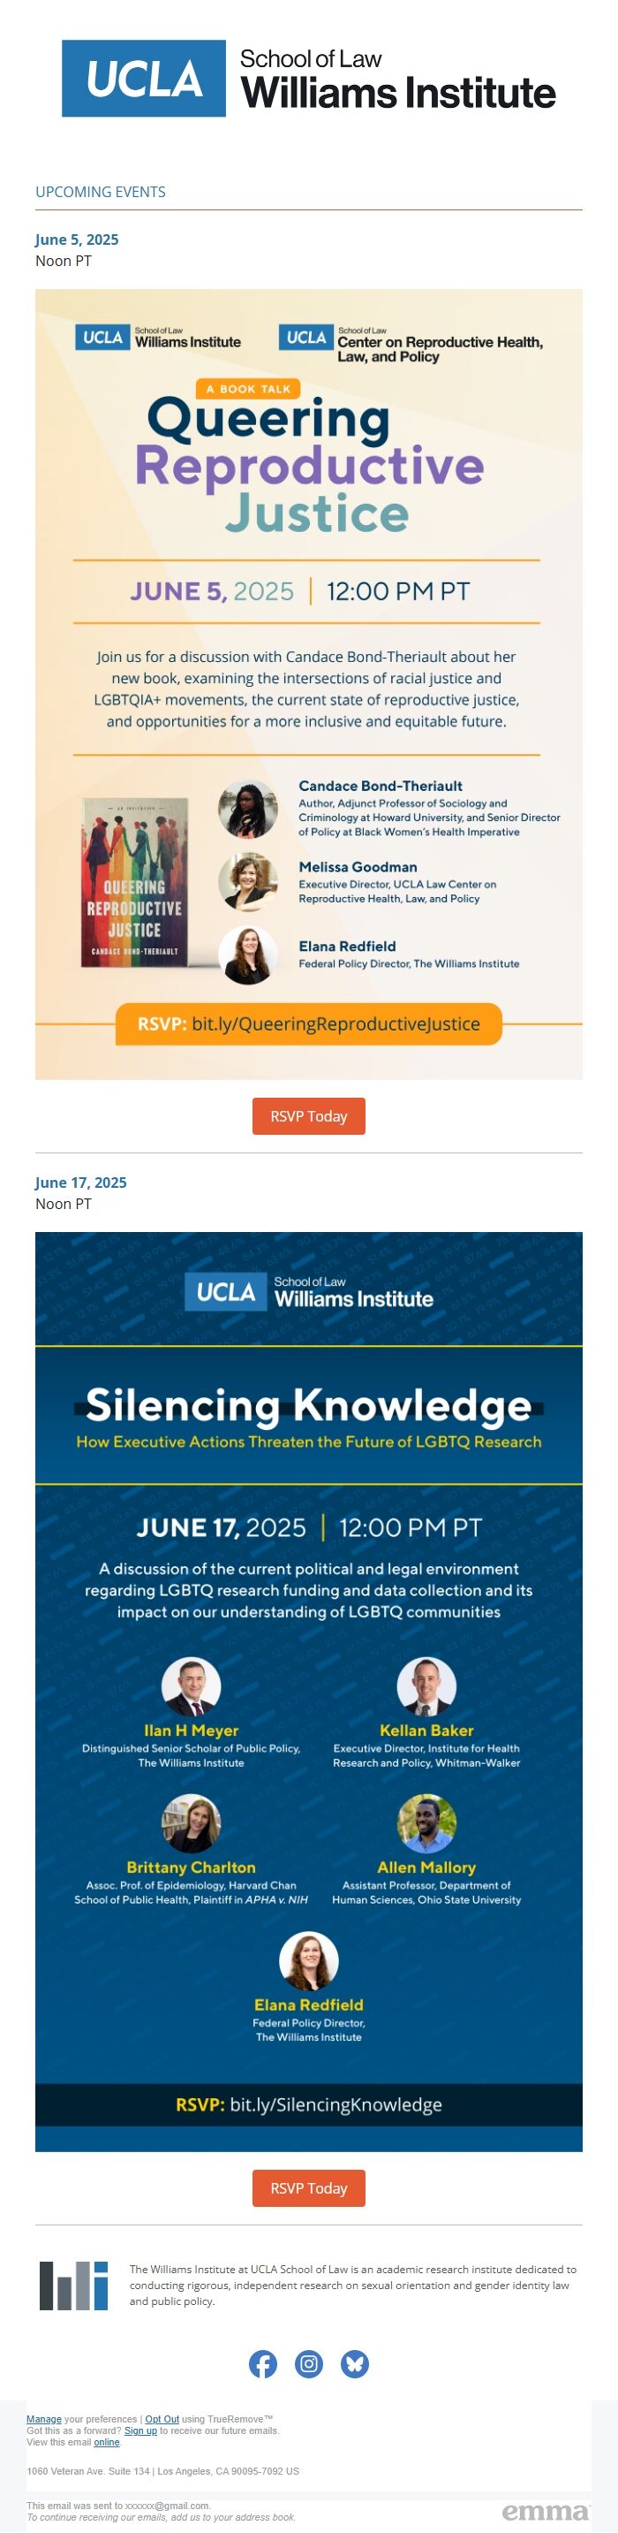Click the Opt Out link
This screenshot has height=2533, width=618.
(x=162, y=2419)
